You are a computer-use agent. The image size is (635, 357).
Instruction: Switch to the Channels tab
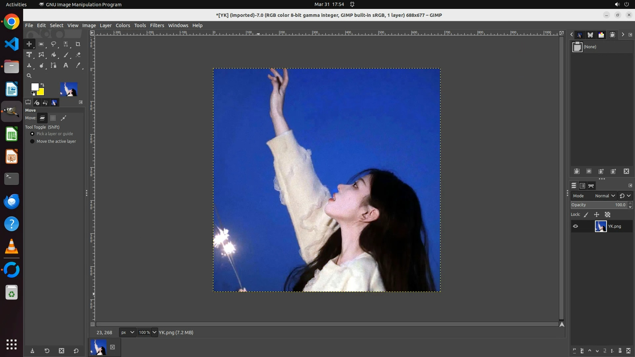pos(582,186)
